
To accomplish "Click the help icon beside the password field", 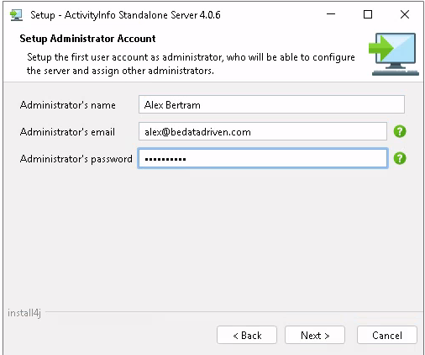I will pyautogui.click(x=400, y=158).
